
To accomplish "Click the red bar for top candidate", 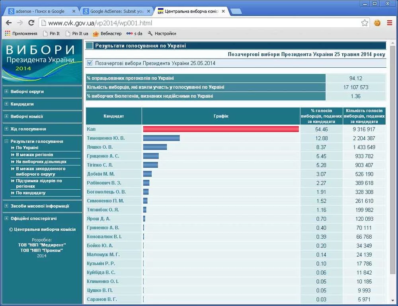I will 221,129.
